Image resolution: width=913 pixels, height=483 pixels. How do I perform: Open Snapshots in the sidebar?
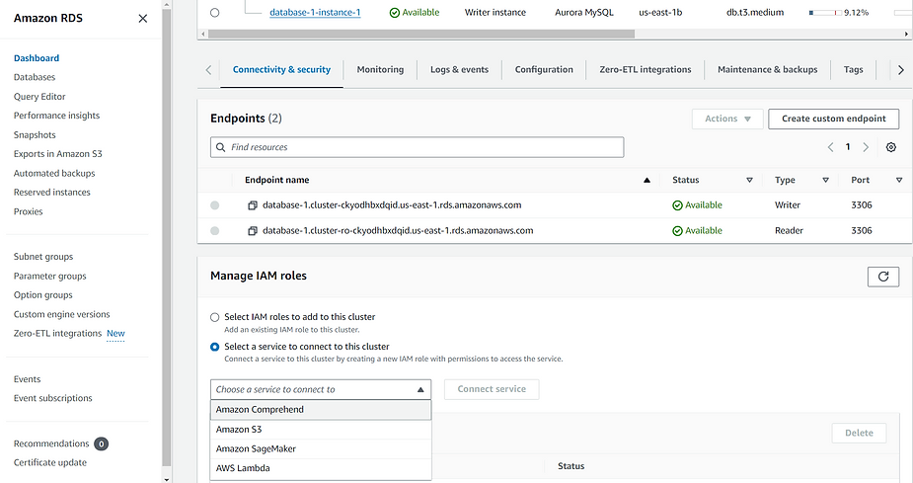[x=35, y=135]
